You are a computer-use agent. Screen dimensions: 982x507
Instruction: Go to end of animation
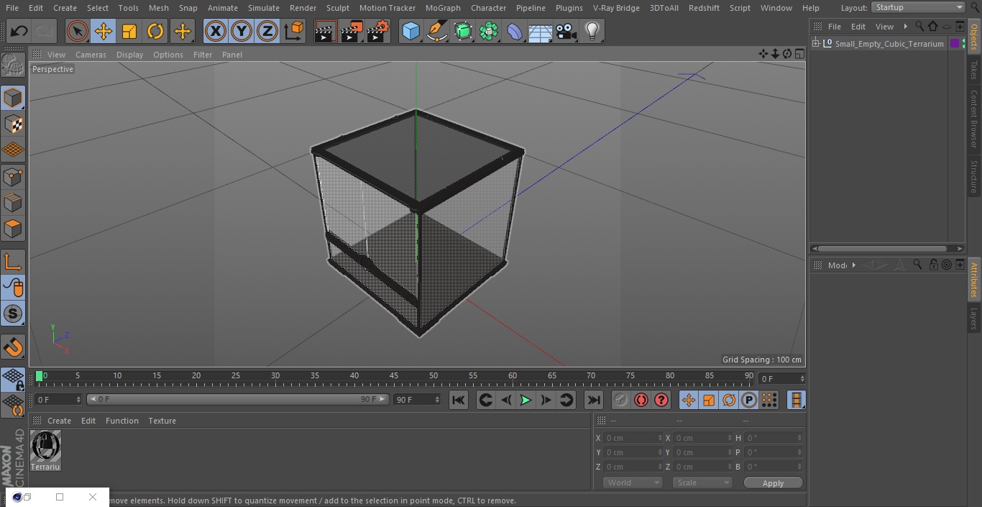593,400
